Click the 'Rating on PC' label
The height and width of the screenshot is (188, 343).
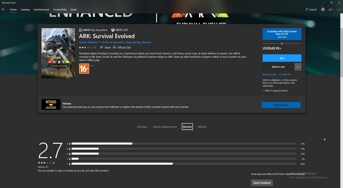(x=43, y=167)
